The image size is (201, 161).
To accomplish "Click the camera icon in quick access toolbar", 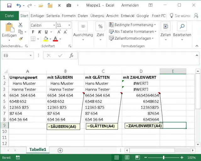I will coord(68,5).
